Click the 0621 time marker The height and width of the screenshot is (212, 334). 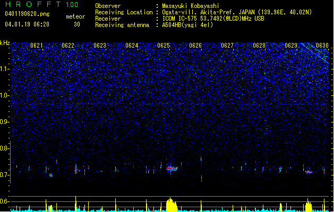(37, 46)
